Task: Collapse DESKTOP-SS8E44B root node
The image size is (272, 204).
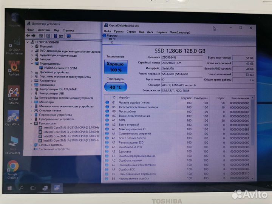Action: point(28,42)
